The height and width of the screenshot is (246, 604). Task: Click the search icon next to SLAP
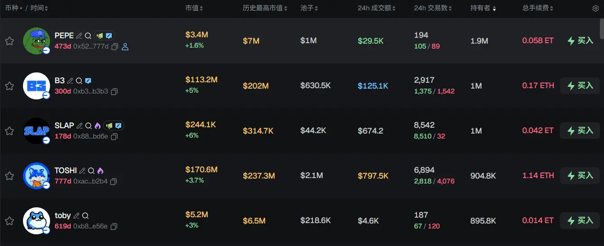pos(88,126)
